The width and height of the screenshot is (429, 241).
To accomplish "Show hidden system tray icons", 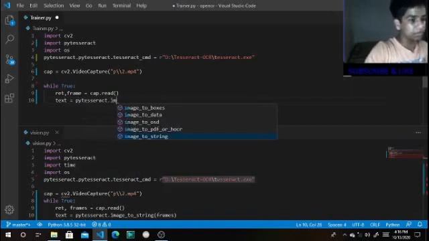I will coord(345,235).
